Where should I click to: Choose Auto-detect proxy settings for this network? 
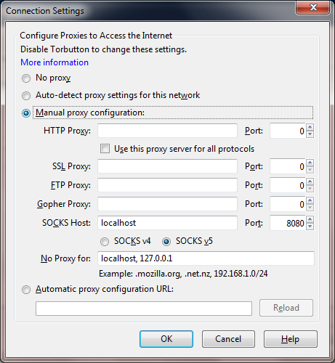pyautogui.click(x=26, y=96)
